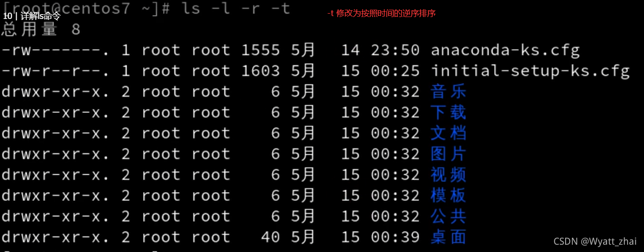644x252 pixels.
Task: Click the permission string in 音乐 row
Action: [x=55, y=92]
